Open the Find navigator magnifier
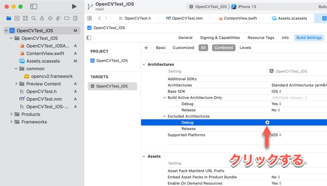This screenshot has width=327, height=186. pos(34,18)
